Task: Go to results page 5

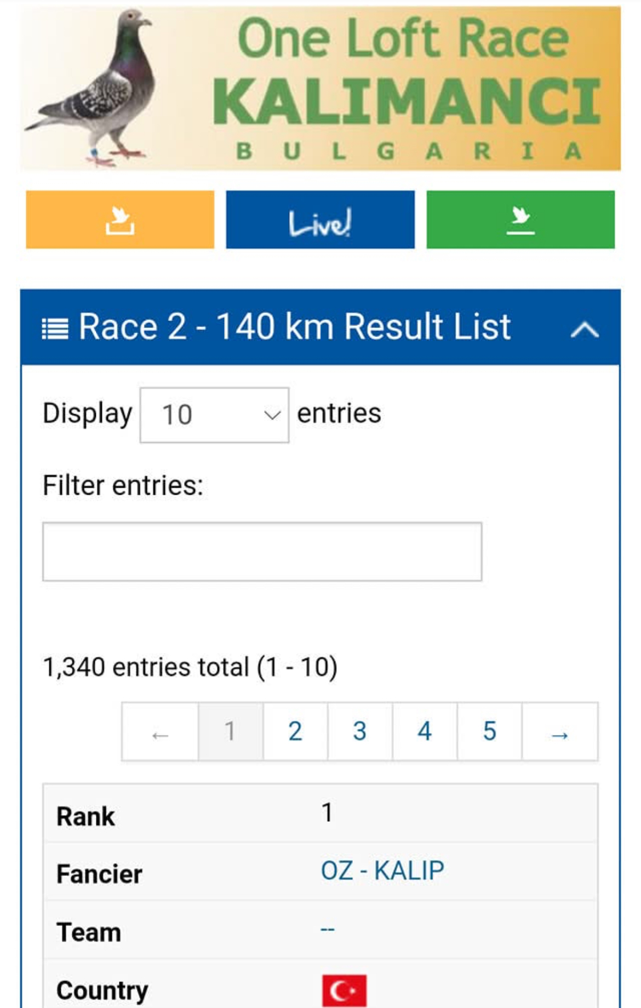Action: tap(489, 732)
